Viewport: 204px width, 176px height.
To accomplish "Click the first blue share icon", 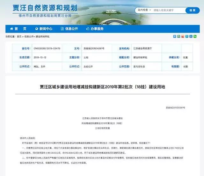I will tap(175, 36).
